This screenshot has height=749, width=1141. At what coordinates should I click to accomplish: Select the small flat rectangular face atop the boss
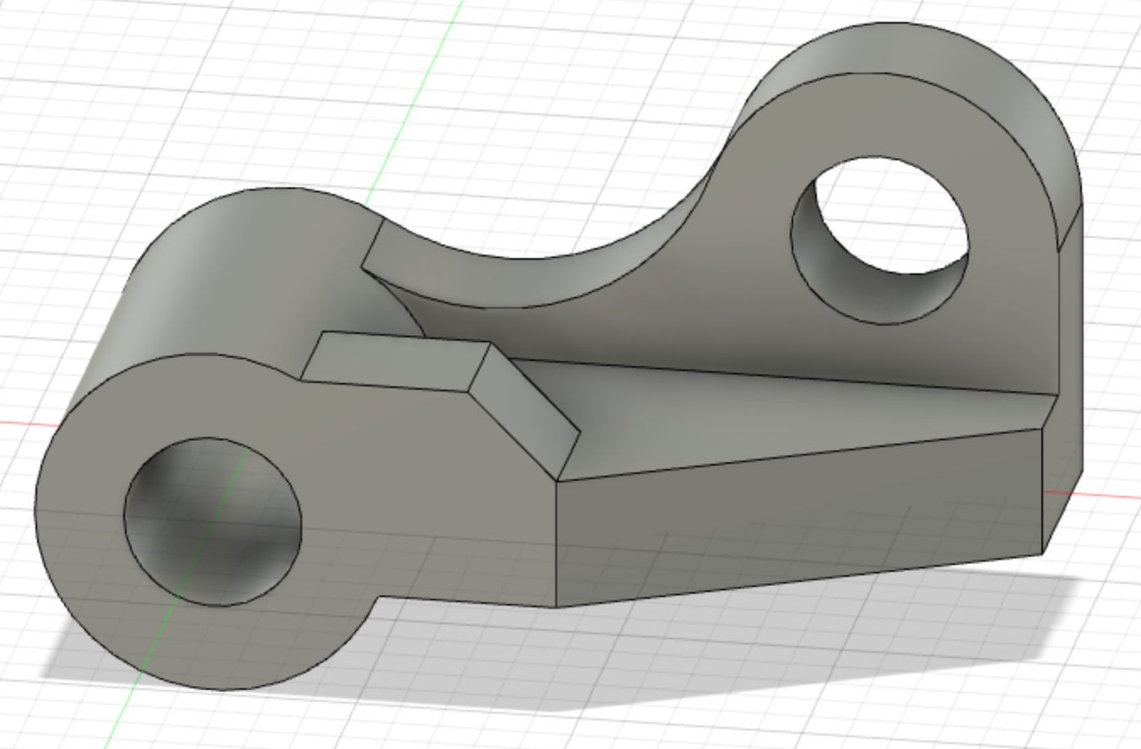tap(395, 361)
